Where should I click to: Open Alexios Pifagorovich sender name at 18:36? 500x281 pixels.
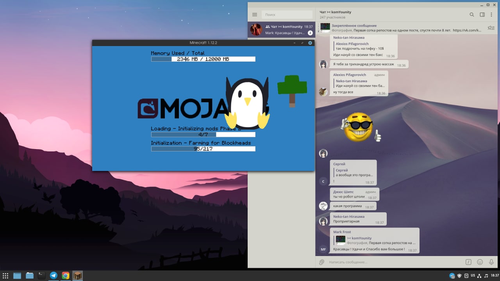pos(350,75)
